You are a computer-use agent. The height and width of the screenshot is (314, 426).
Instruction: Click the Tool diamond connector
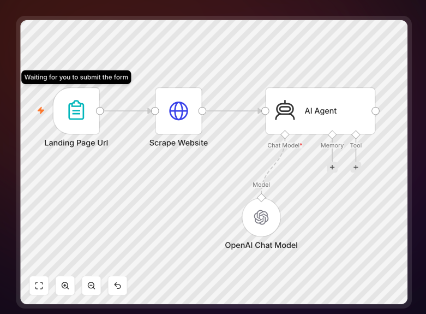(356, 134)
